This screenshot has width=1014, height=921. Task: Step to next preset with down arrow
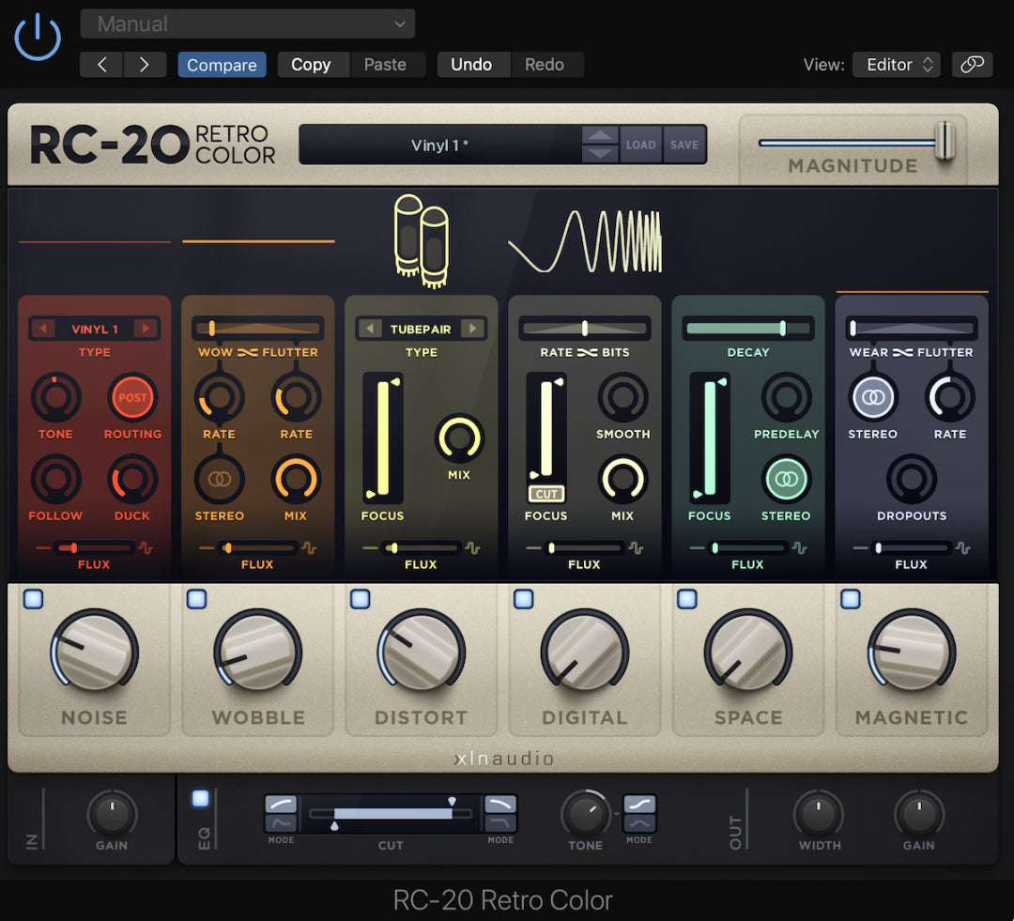[x=600, y=153]
